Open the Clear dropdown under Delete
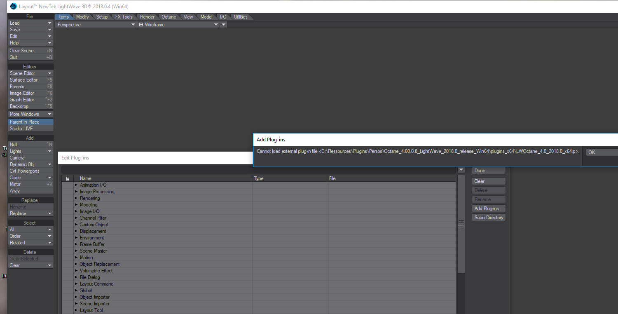 (31, 265)
